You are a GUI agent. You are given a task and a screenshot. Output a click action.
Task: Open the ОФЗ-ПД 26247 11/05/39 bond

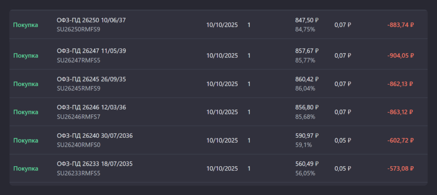(x=91, y=51)
